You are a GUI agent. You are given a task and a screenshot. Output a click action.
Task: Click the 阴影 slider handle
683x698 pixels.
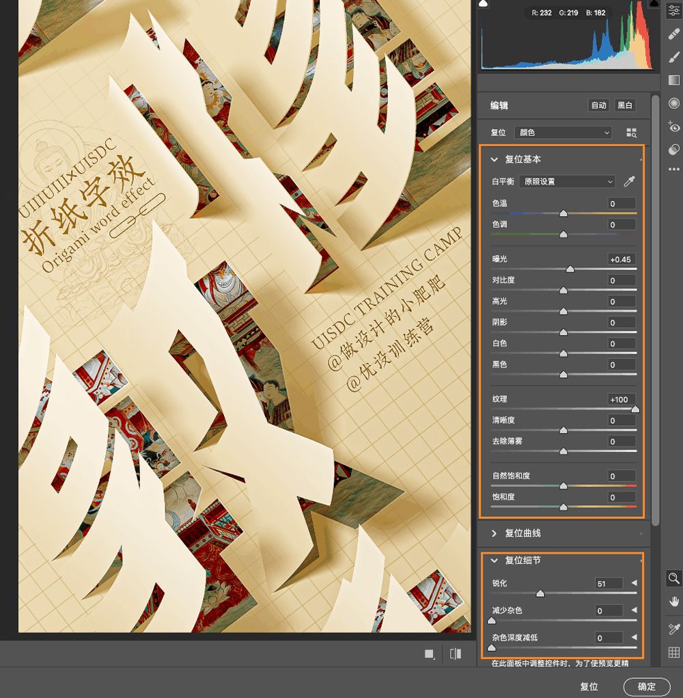click(x=563, y=332)
